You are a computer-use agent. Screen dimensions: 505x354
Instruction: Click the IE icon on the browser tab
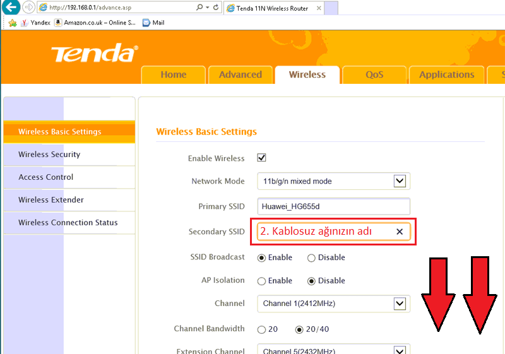pyautogui.click(x=230, y=8)
